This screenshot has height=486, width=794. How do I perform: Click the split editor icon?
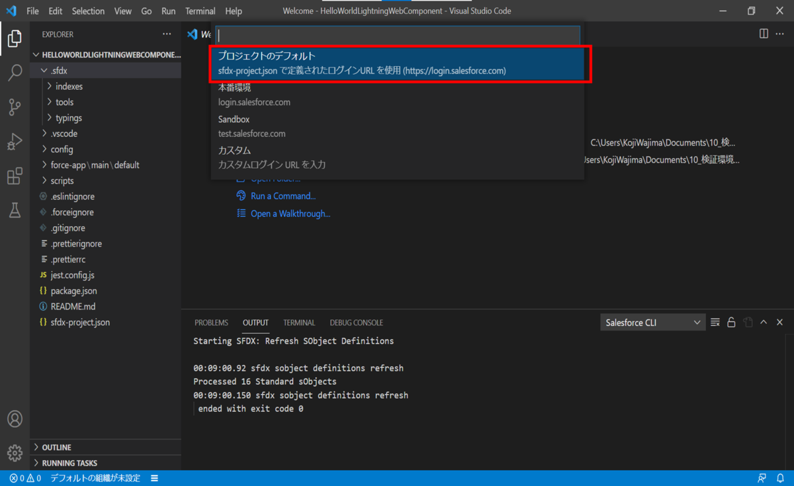pos(764,34)
